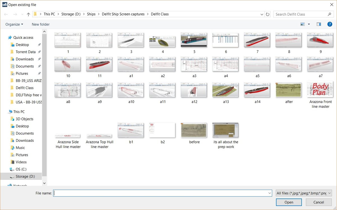Expand the address bar history dropdown
Image resolution: width=337 pixels, height=210 pixels.
pyautogui.click(x=262, y=14)
